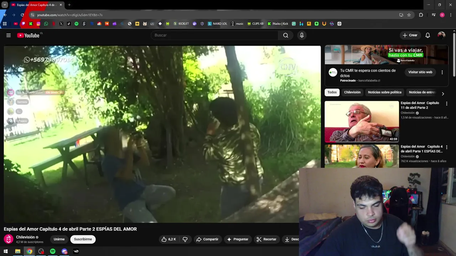Open the CLIPS KB bookmark

(x=255, y=24)
